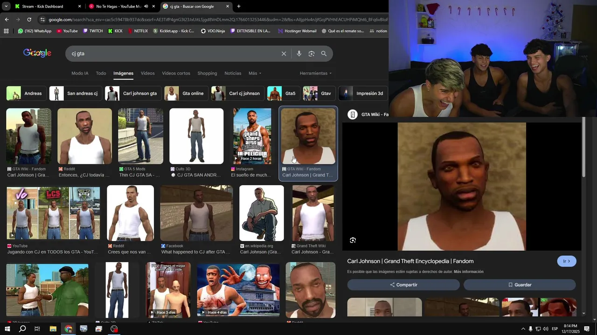Open the YouTube bookmark
The image size is (597, 335).
click(x=67, y=31)
